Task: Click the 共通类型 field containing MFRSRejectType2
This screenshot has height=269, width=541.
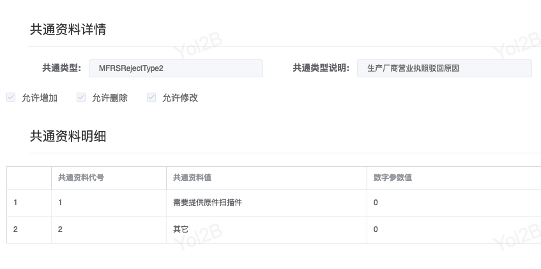Action: click(176, 68)
